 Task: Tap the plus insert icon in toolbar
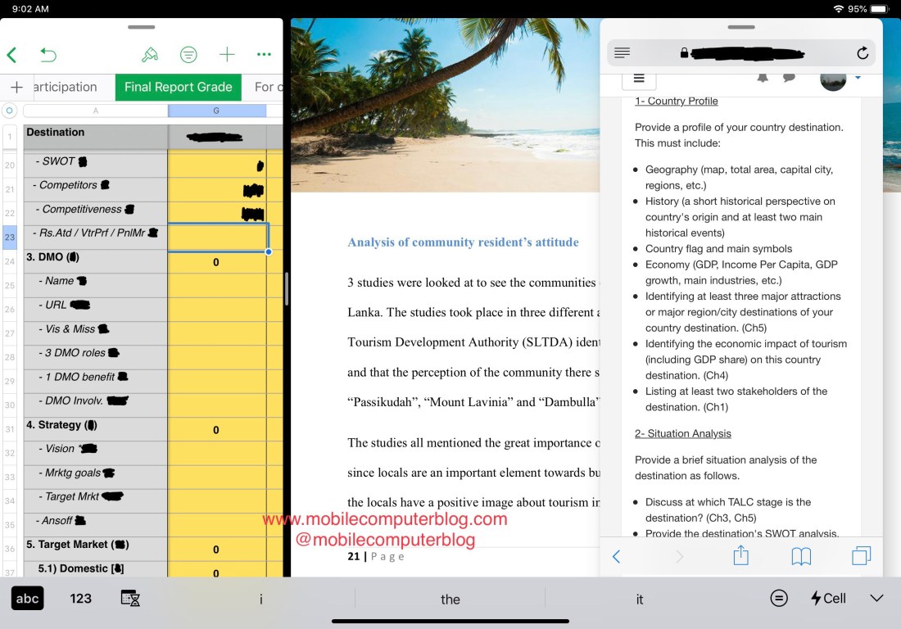pyautogui.click(x=227, y=55)
